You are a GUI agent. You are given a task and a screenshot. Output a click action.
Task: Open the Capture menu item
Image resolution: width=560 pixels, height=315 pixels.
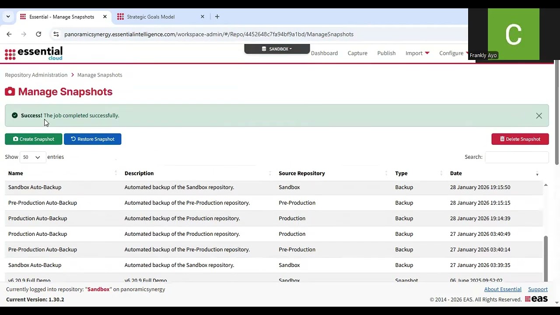tap(357, 53)
